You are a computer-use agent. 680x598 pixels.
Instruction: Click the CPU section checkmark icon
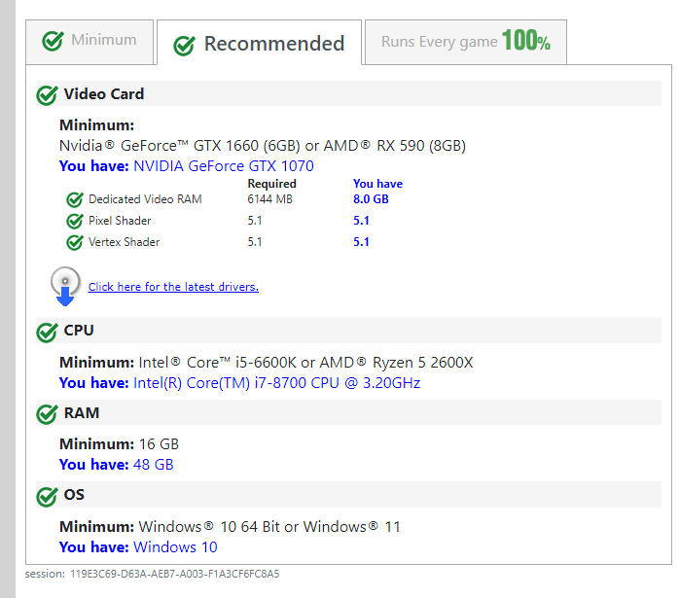pos(47,332)
